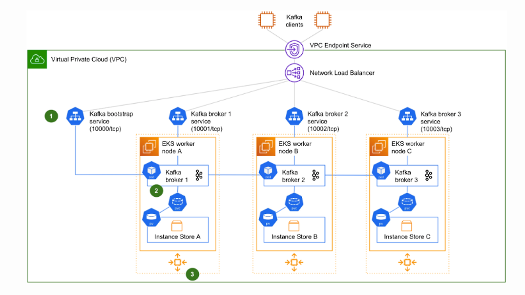Click the auto scaling icon below node C
The width and height of the screenshot is (525, 295).
point(407,262)
